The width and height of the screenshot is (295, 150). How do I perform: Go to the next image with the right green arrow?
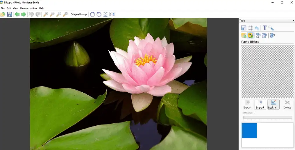(x=24, y=14)
